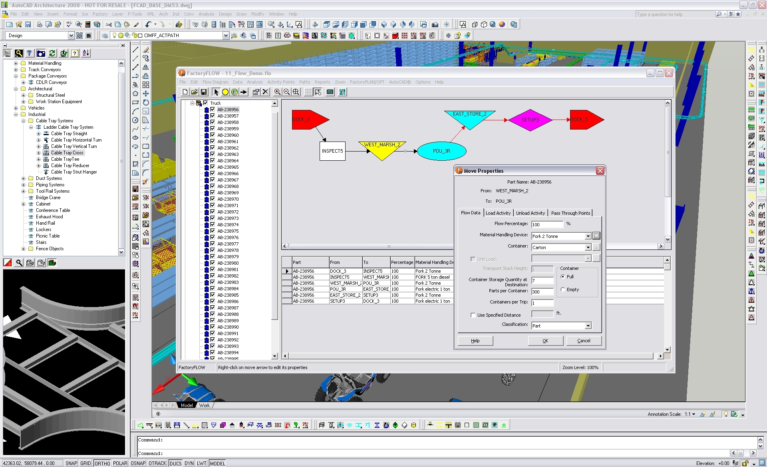The width and height of the screenshot is (767, 467).
Task: Select the yellow circle activity point tool
Action: (x=225, y=92)
